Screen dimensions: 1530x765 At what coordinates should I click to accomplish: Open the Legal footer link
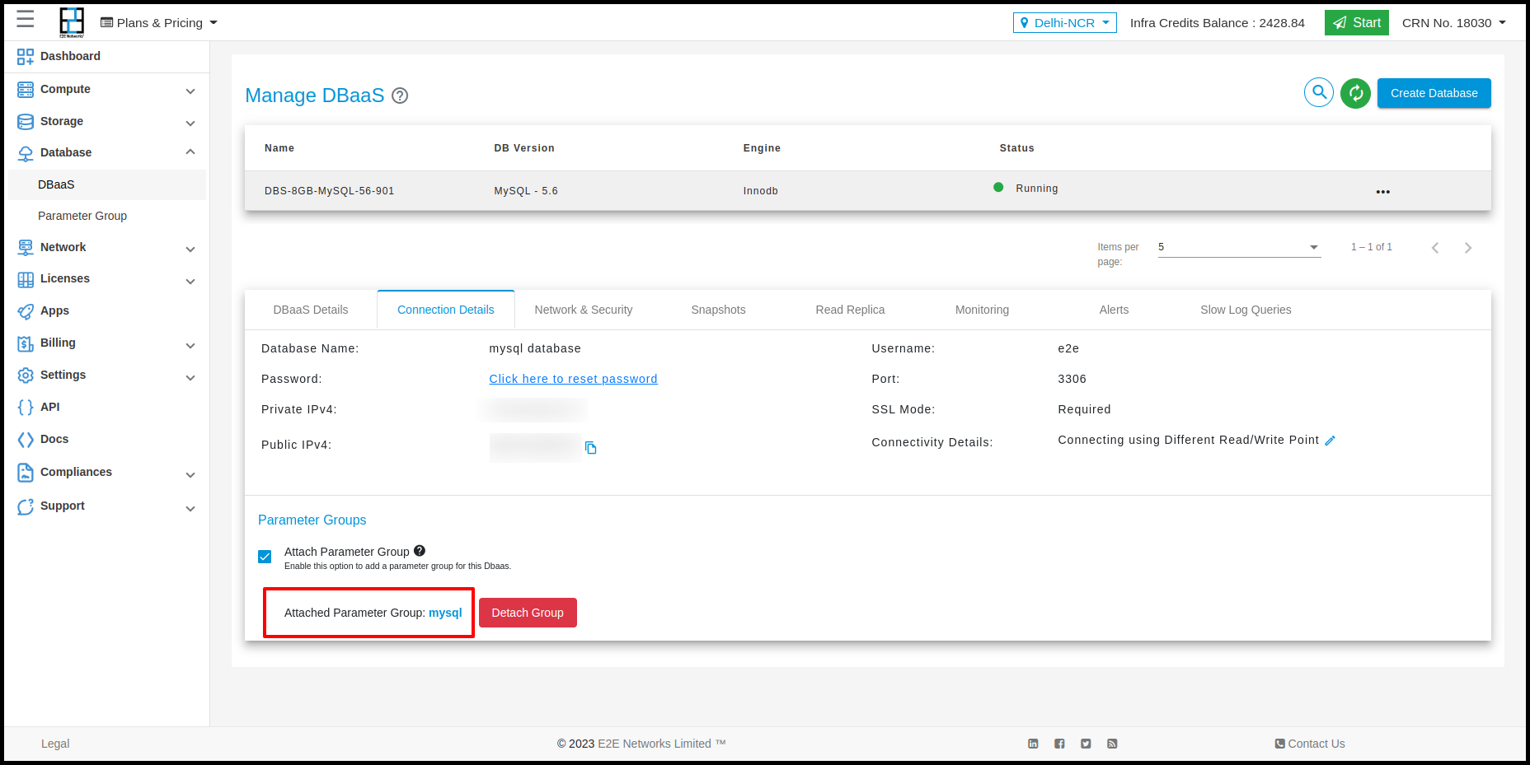55,744
